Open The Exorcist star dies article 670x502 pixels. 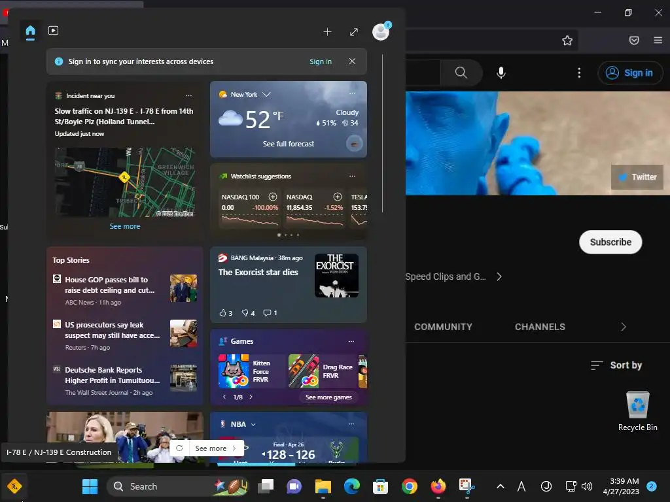(258, 273)
